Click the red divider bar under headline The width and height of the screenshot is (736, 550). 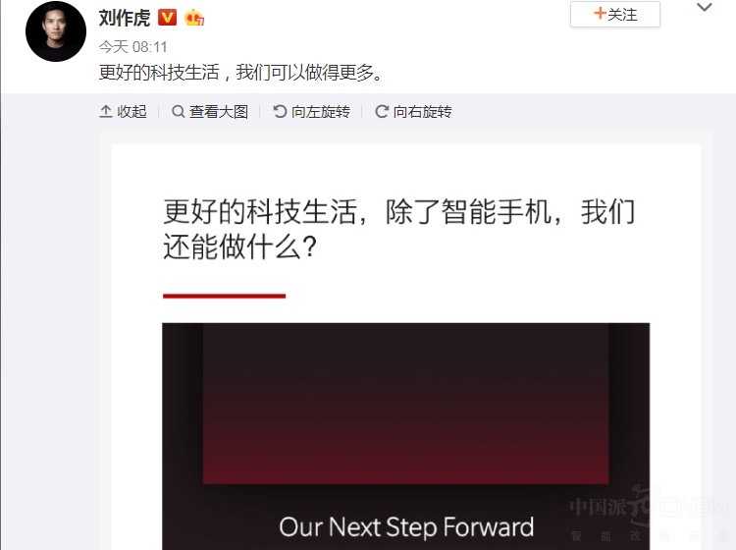(x=225, y=296)
